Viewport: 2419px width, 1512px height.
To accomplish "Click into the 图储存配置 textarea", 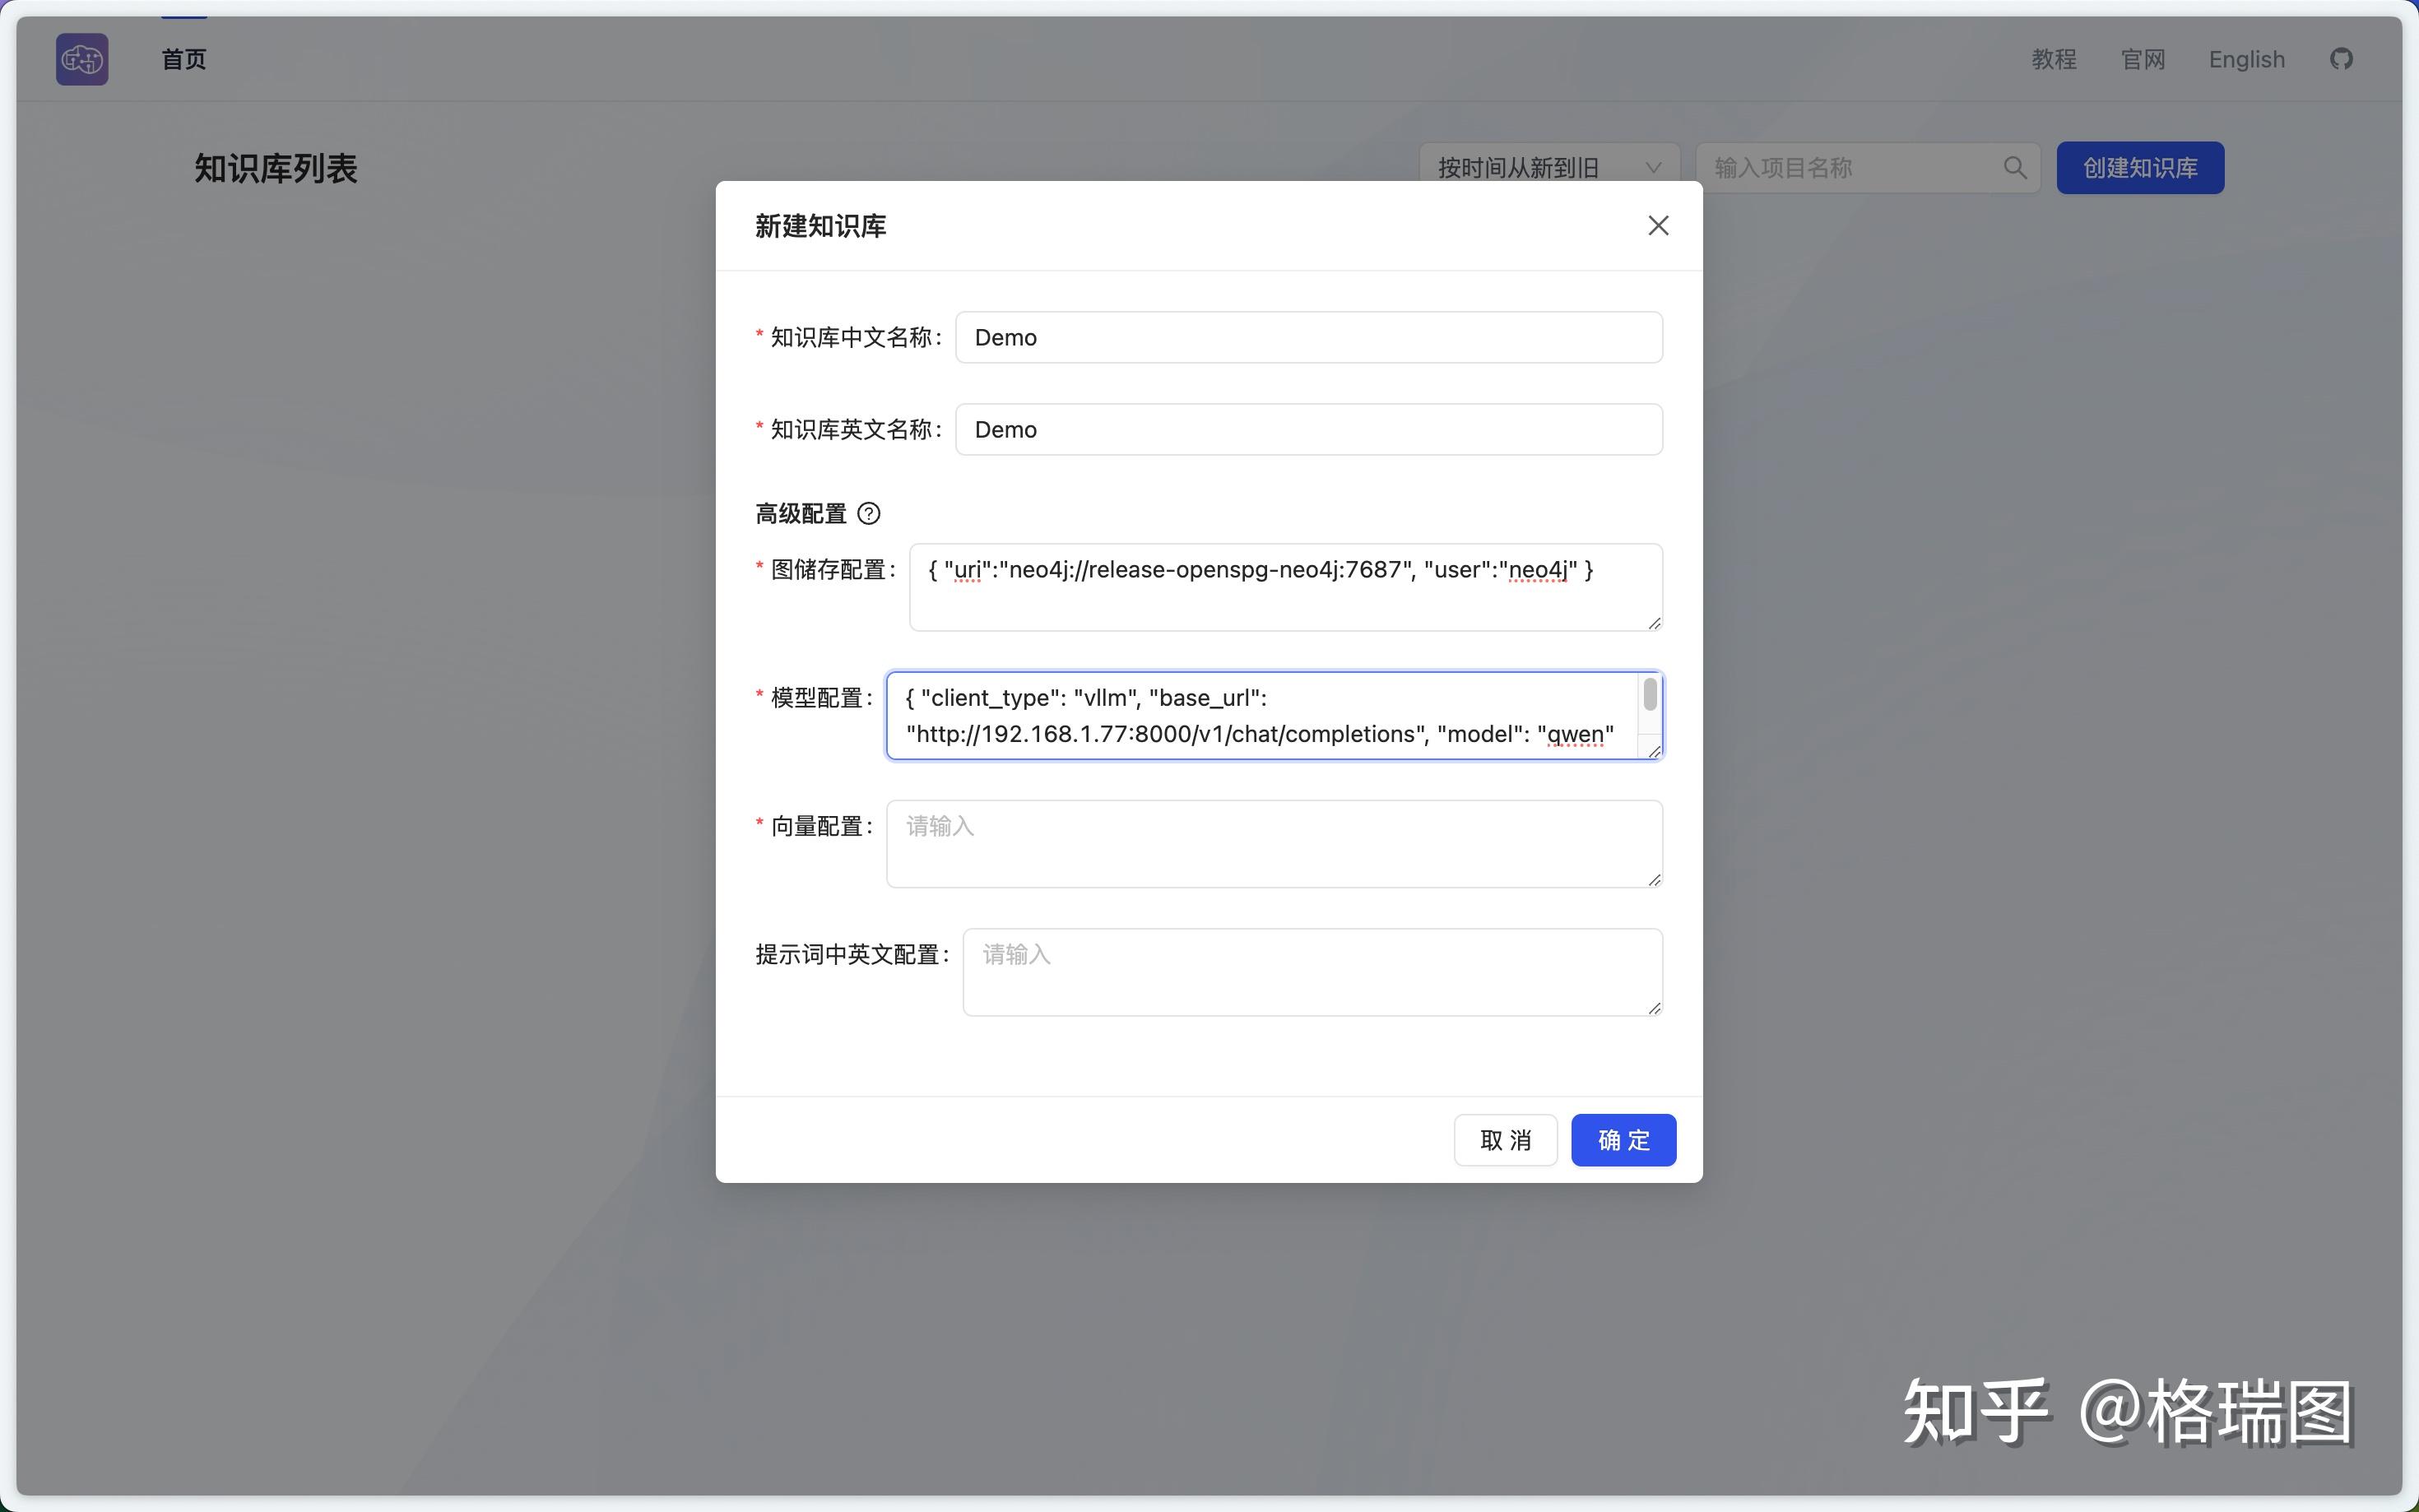I will point(1285,587).
